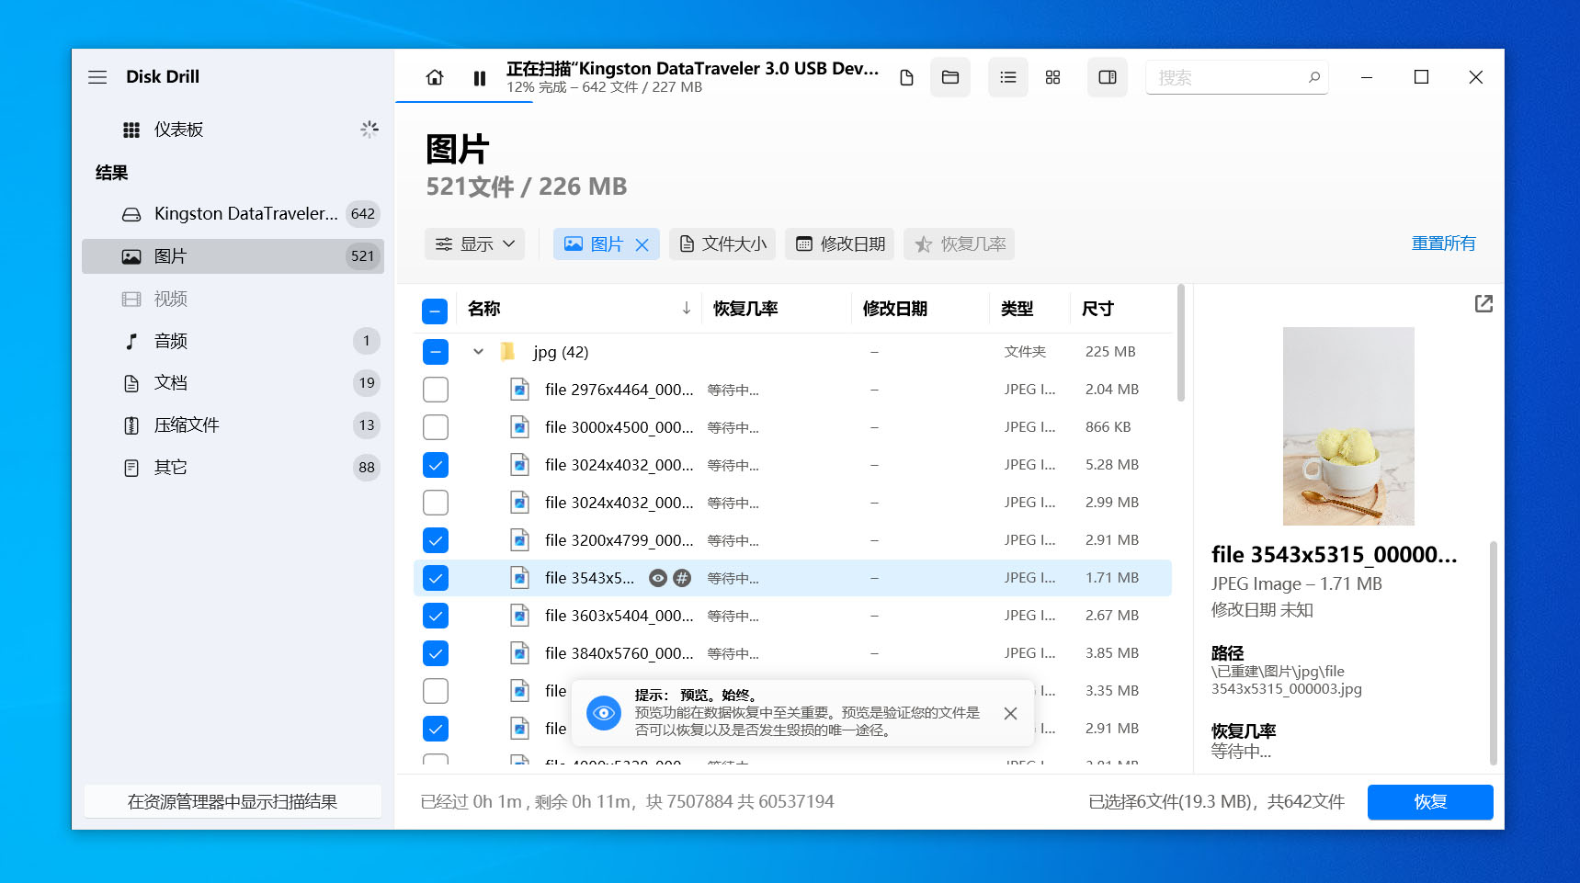Collapse the jpg (42) folder
1580x883 pixels.
478,352
